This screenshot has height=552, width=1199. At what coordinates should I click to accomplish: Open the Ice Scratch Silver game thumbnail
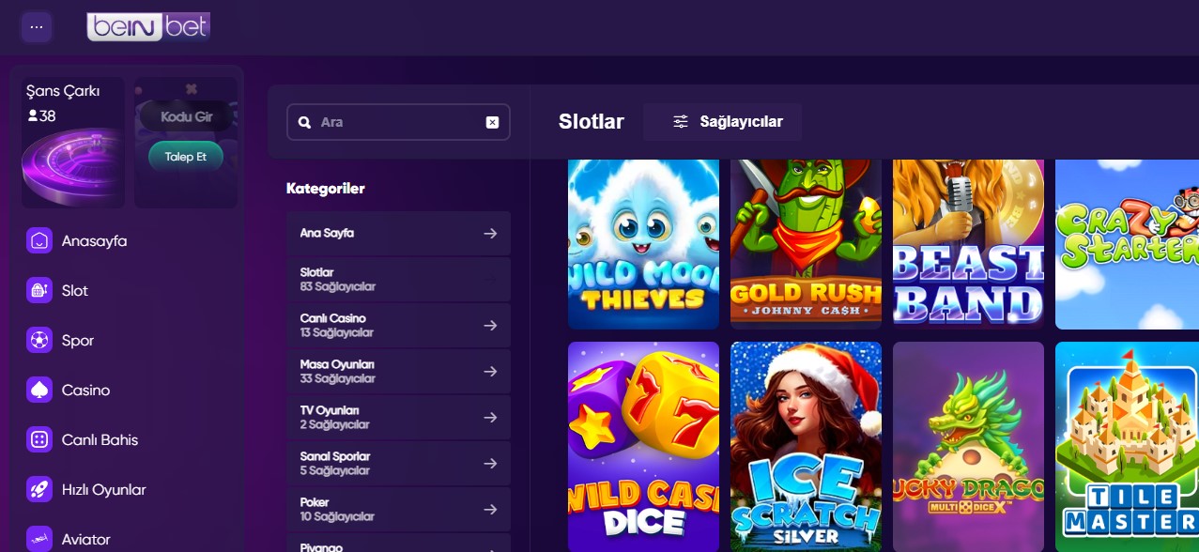pyautogui.click(x=805, y=446)
